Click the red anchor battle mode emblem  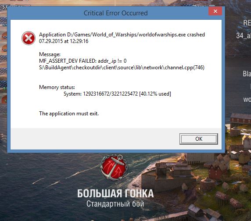(x=114, y=167)
